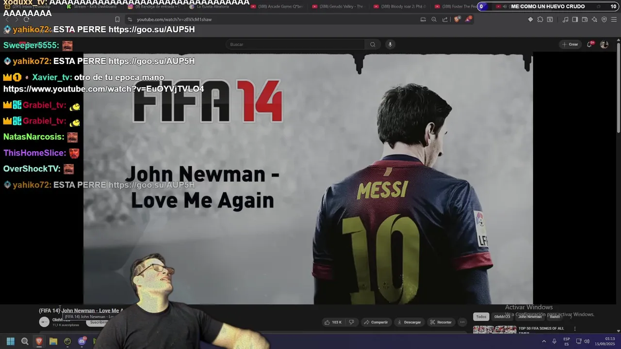Image resolution: width=621 pixels, height=349 pixels.
Task: Click the Brave browser taskbar icon
Action: pos(39,341)
